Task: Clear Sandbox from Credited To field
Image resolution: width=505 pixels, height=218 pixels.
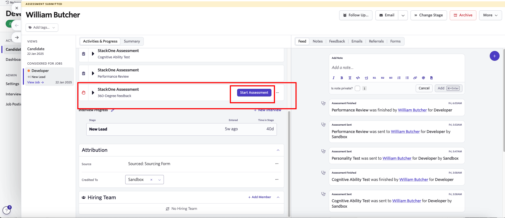Action: click(151, 180)
